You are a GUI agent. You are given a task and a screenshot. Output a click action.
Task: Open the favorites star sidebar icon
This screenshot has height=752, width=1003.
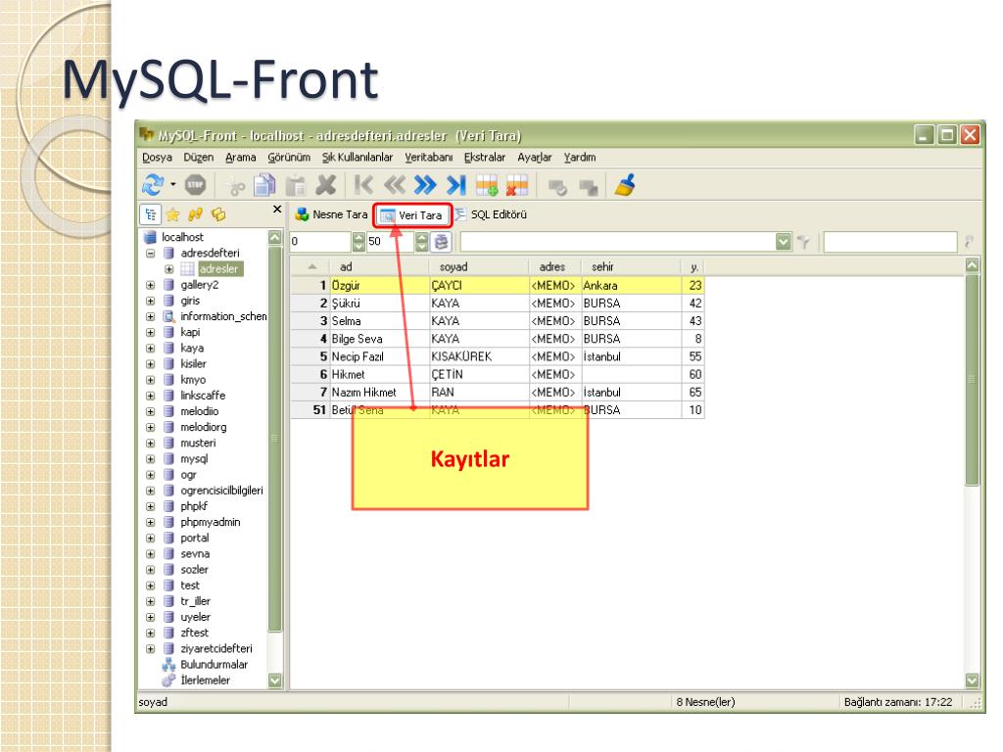(x=172, y=214)
